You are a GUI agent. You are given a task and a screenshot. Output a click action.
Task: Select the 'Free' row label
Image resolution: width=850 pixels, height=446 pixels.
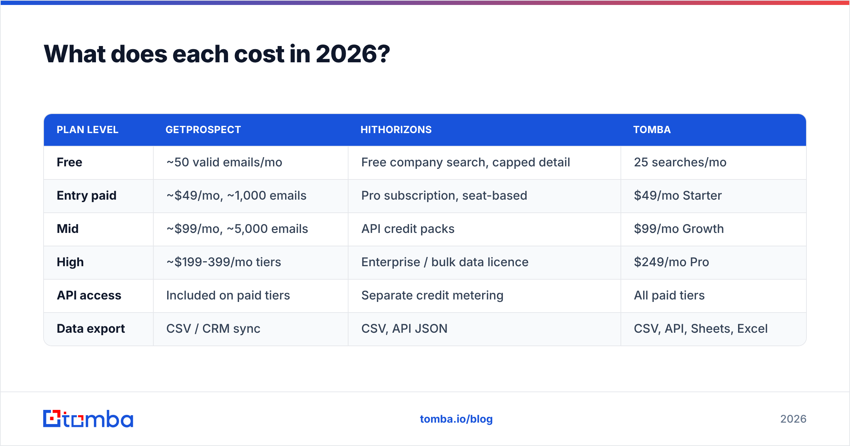(x=69, y=162)
